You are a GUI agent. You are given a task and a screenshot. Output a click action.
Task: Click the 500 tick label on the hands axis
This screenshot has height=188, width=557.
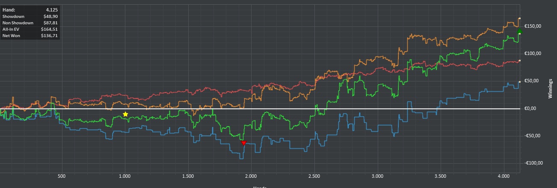pyautogui.click(x=61, y=176)
